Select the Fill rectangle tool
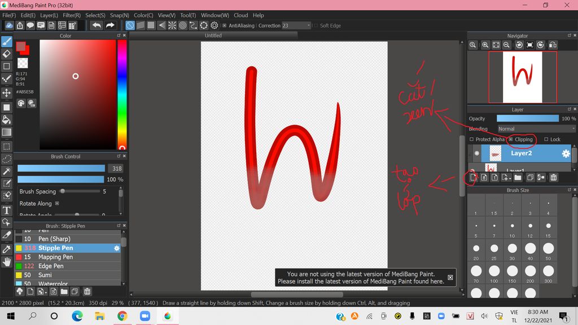This screenshot has height=325, width=578. (7, 107)
